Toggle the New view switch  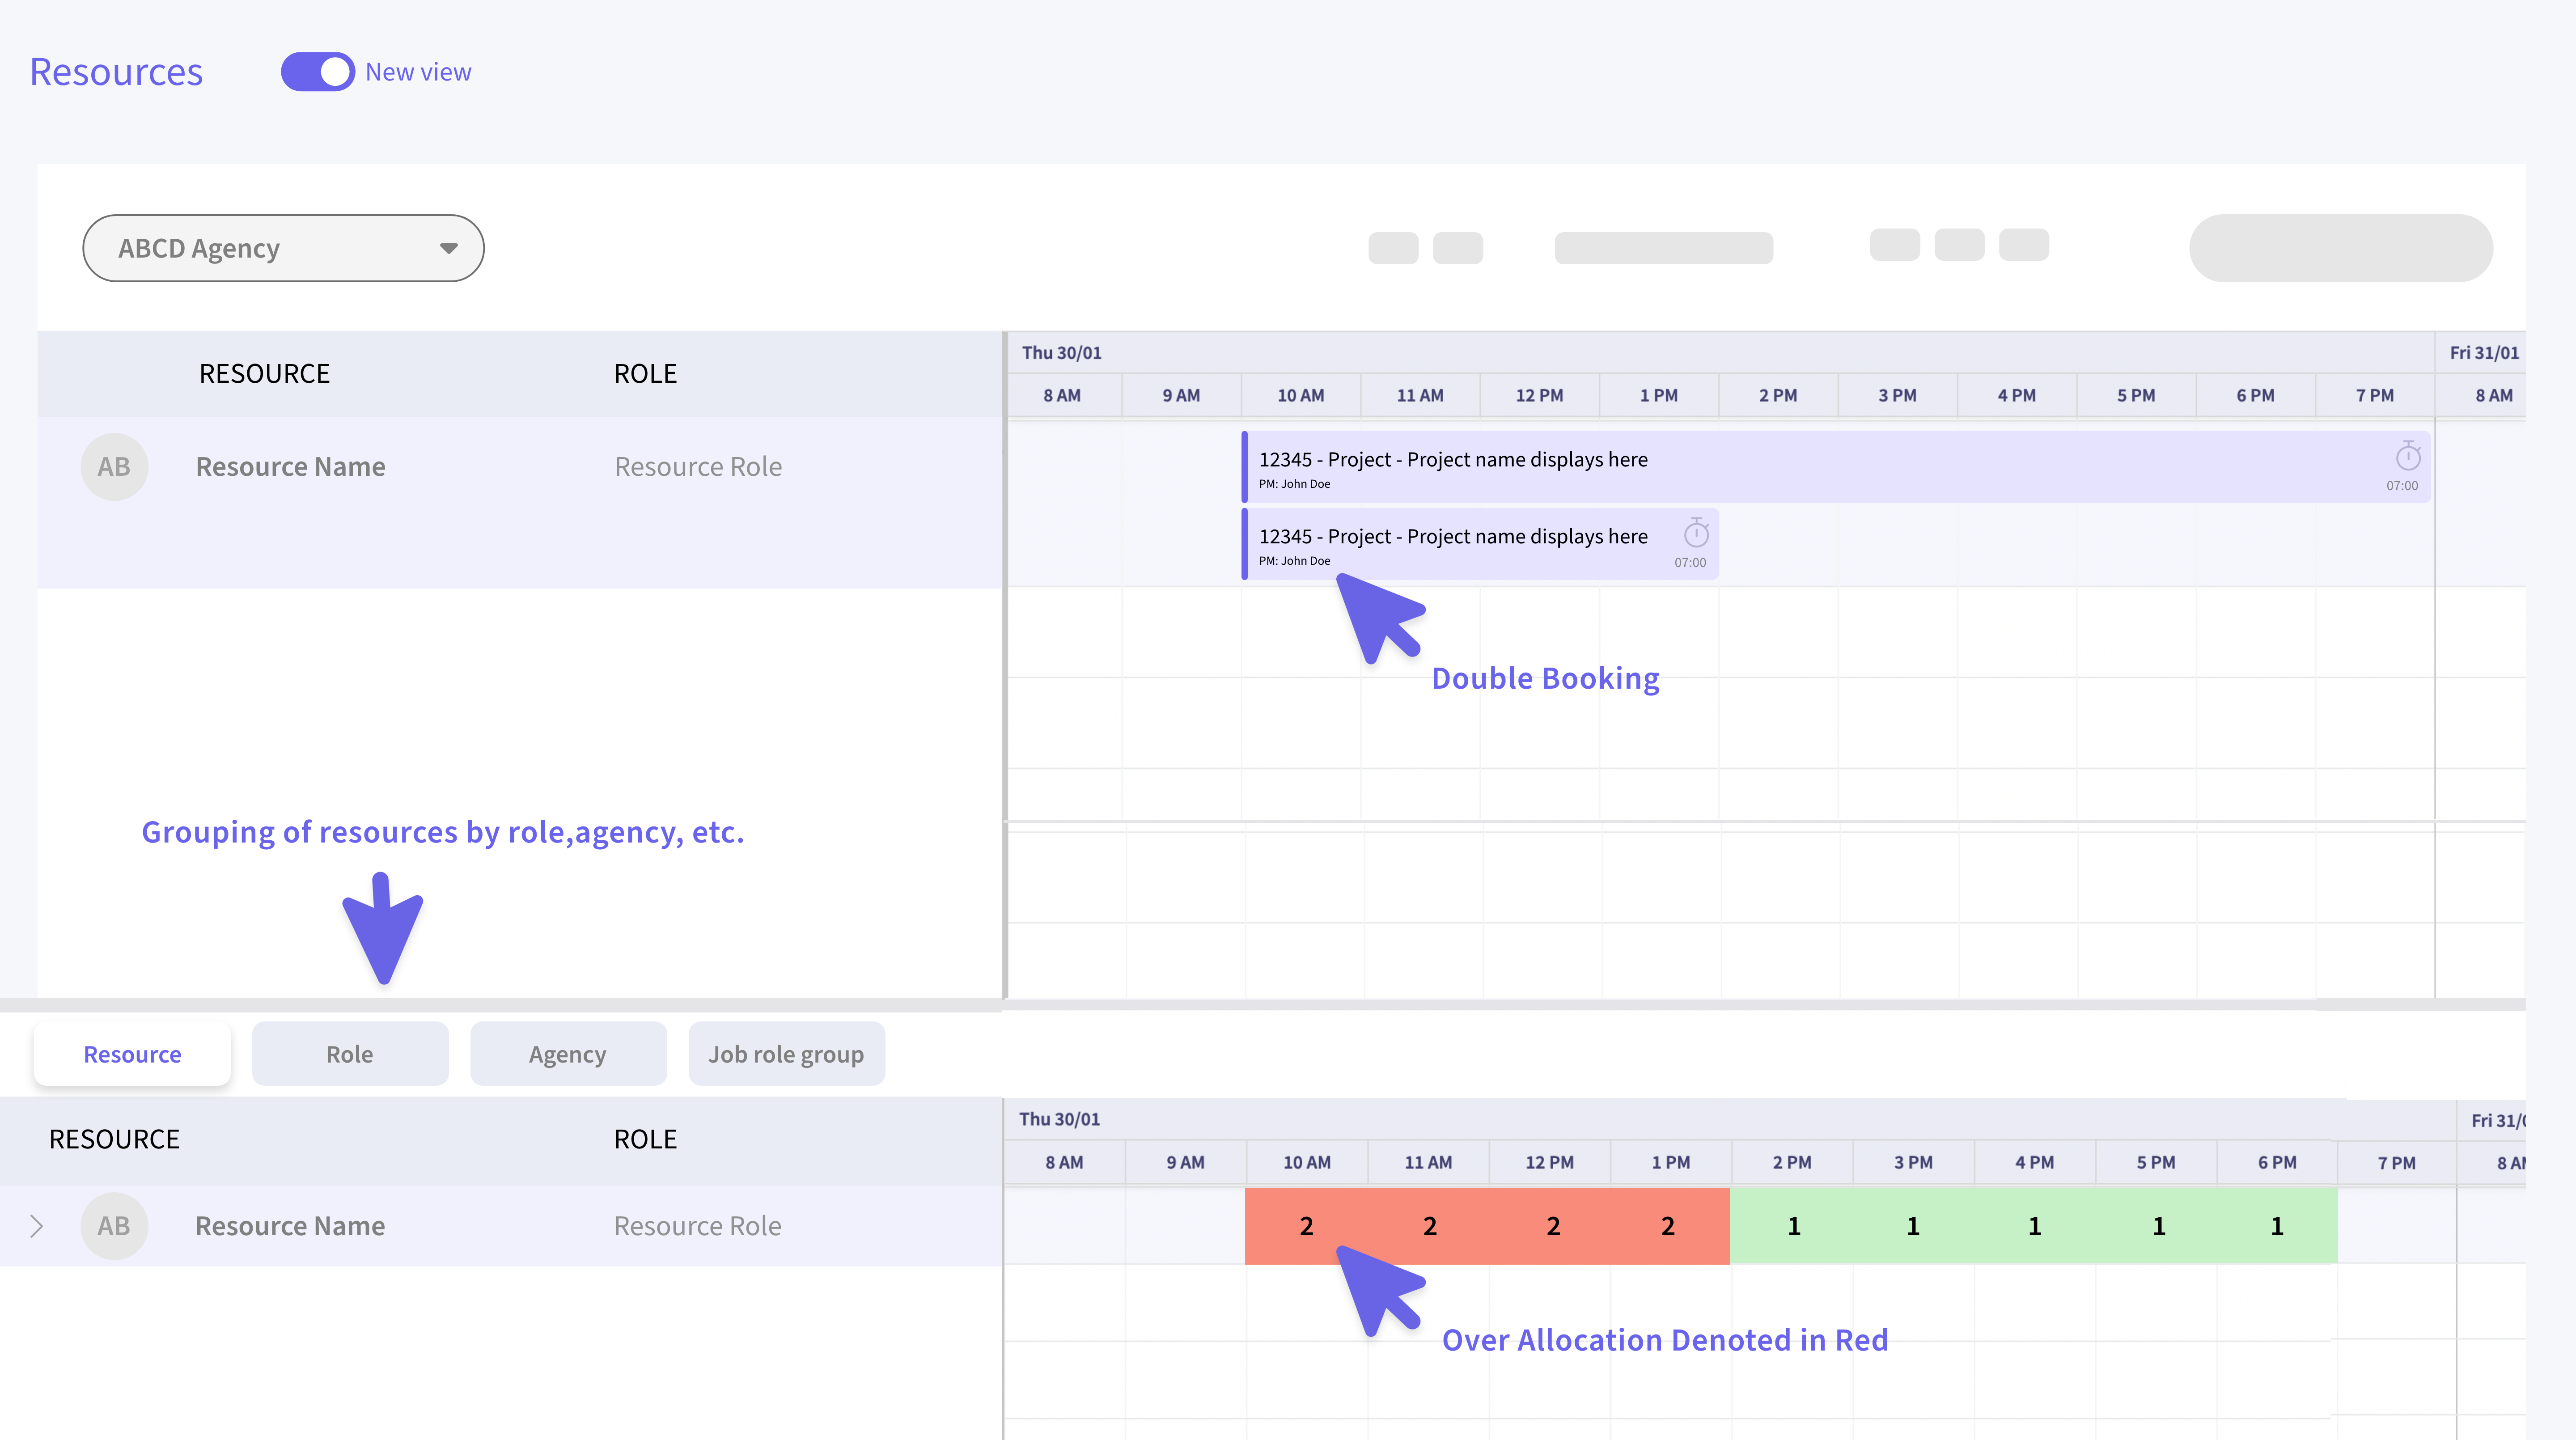coord(317,72)
